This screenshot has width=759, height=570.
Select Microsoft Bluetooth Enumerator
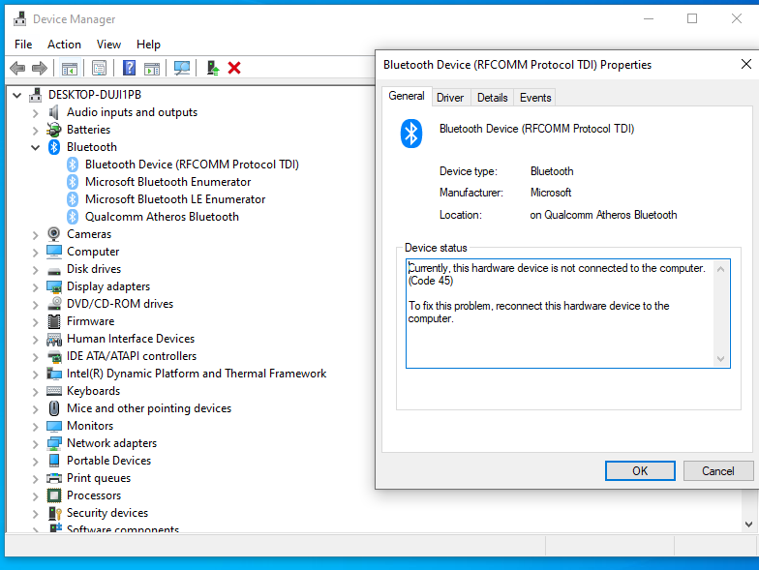click(168, 182)
